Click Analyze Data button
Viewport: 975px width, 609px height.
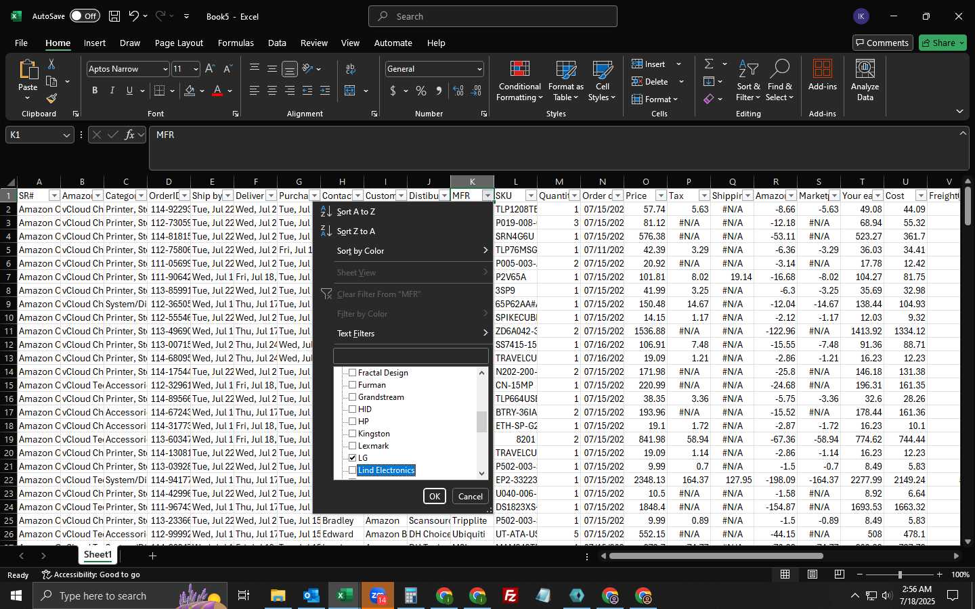click(865, 81)
